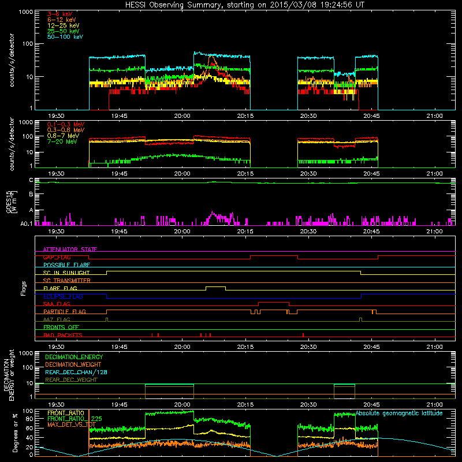Screen dimensions: 462x462
Task: Click the 0.1-0.3 MeV legend label
Action: click(x=66, y=124)
